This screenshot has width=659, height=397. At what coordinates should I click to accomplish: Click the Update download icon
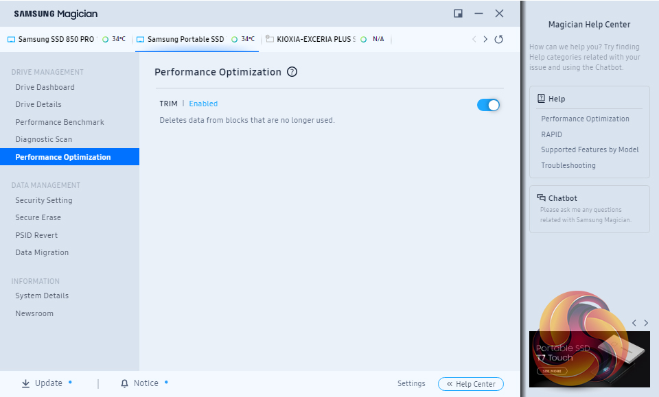tap(25, 383)
